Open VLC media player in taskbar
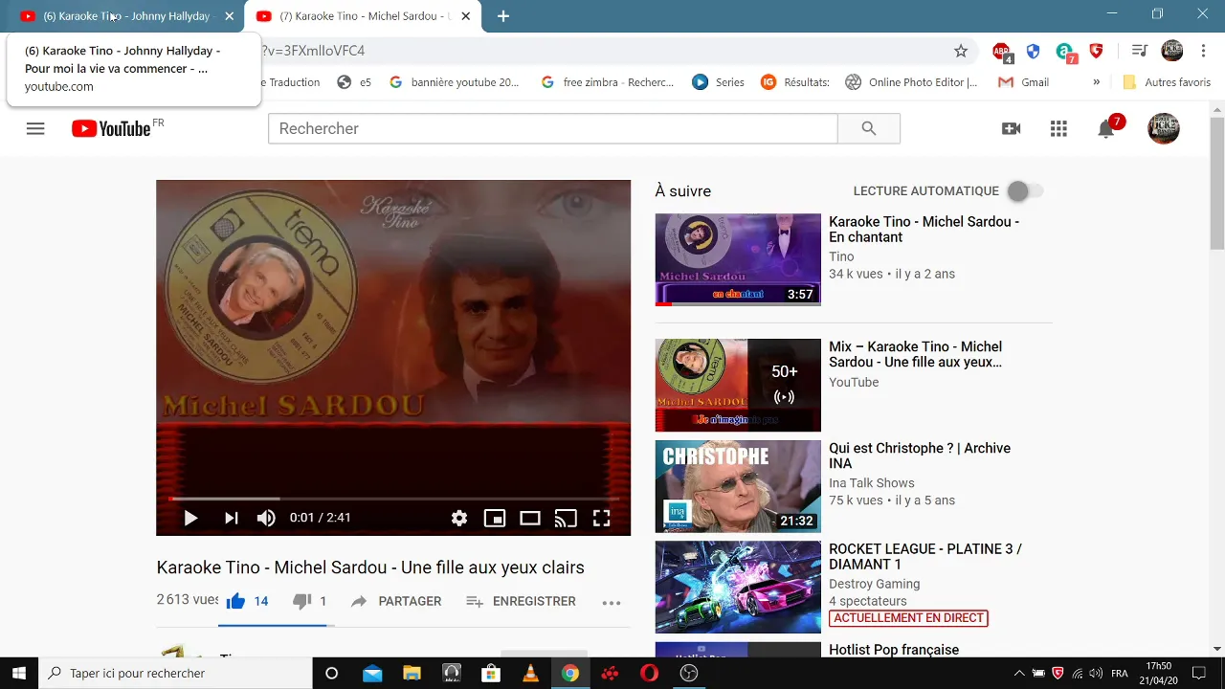Image resolution: width=1225 pixels, height=689 pixels. pos(530,674)
